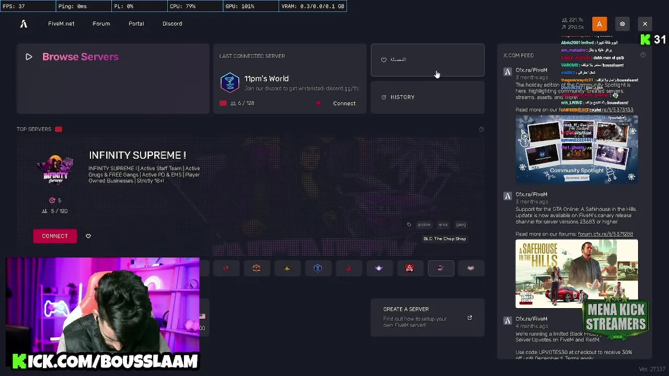Viewport: 669px width, 376px height.
Task: Select the police tag
Action: (424, 225)
